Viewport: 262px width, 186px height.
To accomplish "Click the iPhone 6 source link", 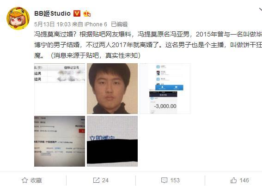I will tap(96, 24).
